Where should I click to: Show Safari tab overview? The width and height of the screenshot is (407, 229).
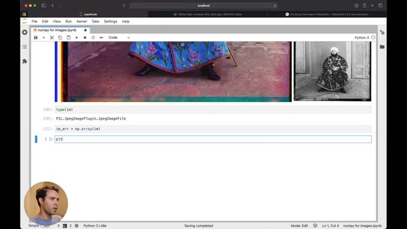click(380, 6)
